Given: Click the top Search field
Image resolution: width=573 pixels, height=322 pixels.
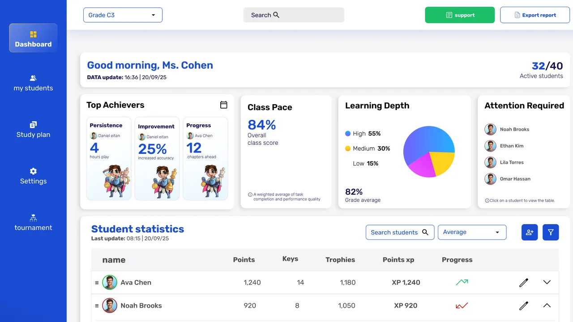Looking at the screenshot, I should (294, 15).
